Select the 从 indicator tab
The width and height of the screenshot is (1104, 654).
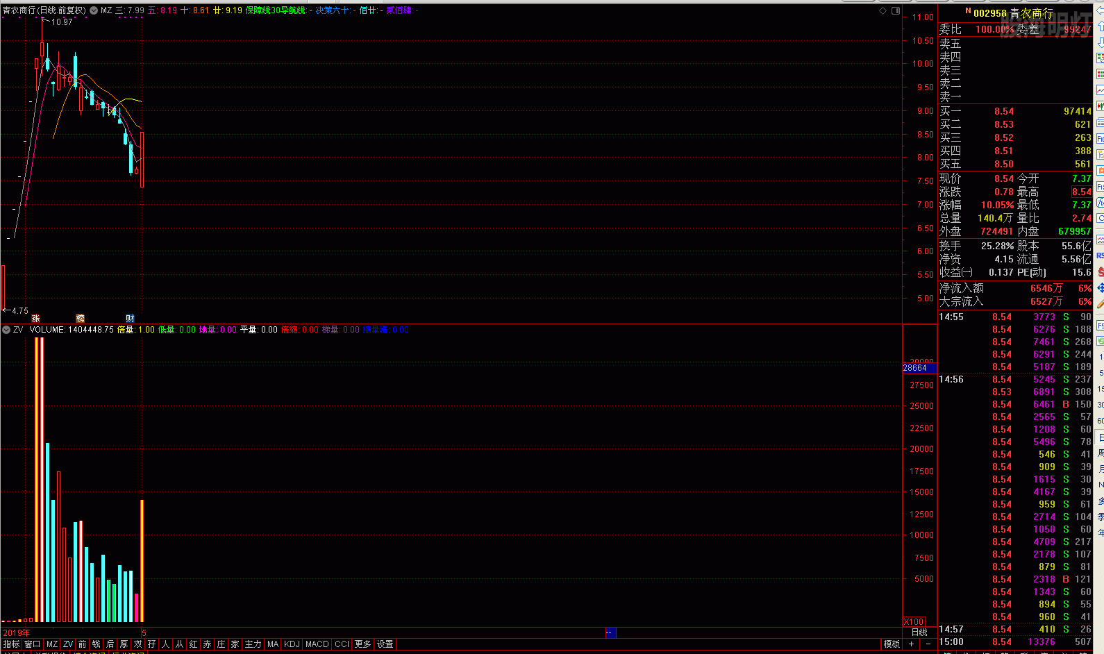(179, 644)
